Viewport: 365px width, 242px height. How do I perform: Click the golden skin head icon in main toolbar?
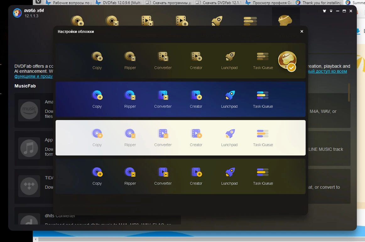click(x=285, y=20)
